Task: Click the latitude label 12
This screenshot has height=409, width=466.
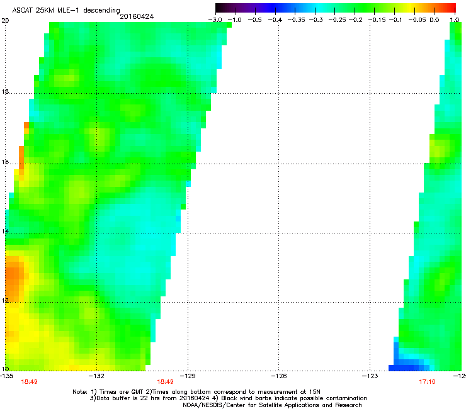Action: [5, 300]
